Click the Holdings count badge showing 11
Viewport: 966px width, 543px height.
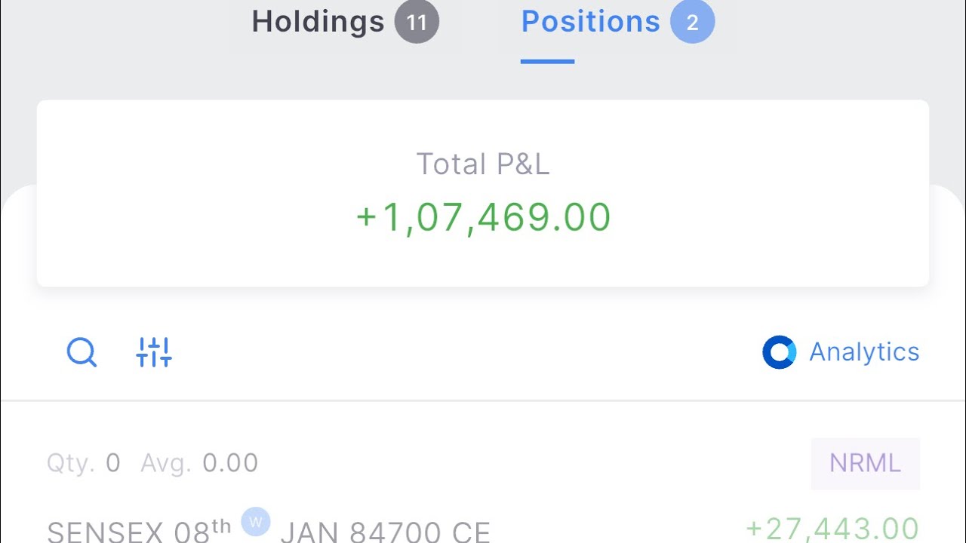tap(417, 23)
